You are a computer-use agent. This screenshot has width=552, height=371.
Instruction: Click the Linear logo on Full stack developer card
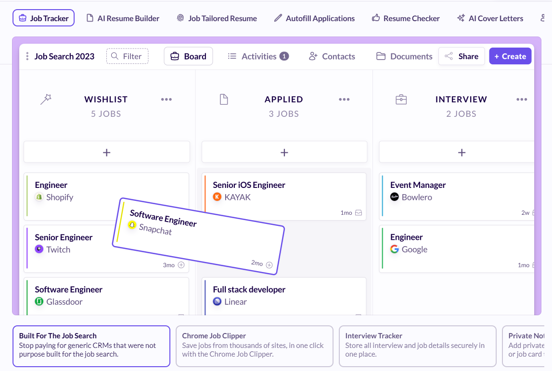[x=218, y=301]
